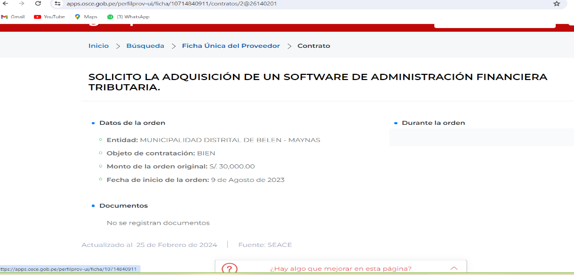574x275 pixels.
Task: Open site information icon in address bar
Action: (58, 4)
